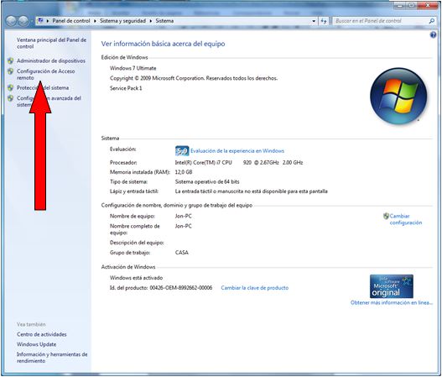Screen dimensions: 442x377
Task: Open help with the blue question mark icon
Action: tap(433, 35)
